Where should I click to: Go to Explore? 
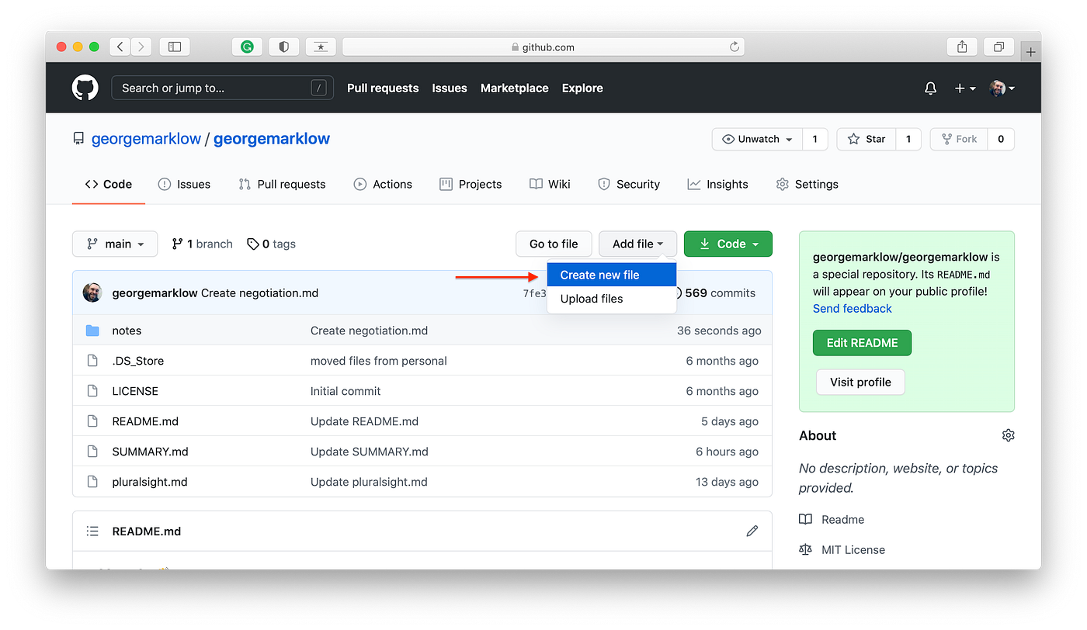(x=582, y=88)
